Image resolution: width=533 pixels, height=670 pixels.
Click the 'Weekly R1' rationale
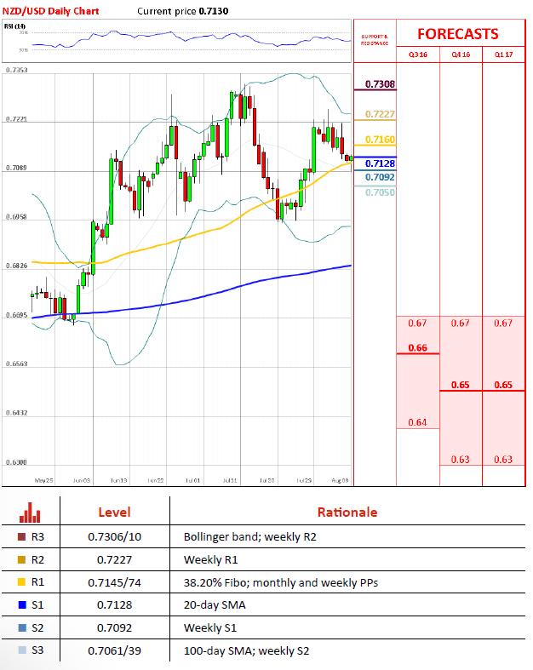210,560
